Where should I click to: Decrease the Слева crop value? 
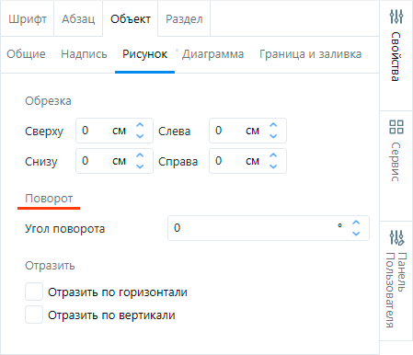(273, 136)
